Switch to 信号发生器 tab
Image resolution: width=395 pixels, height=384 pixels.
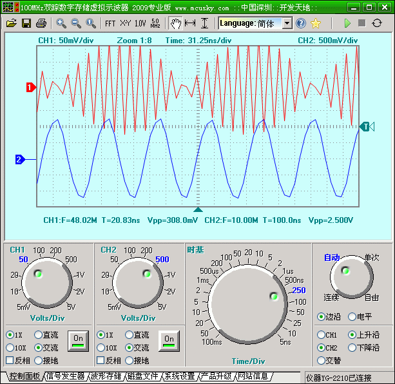point(65,376)
